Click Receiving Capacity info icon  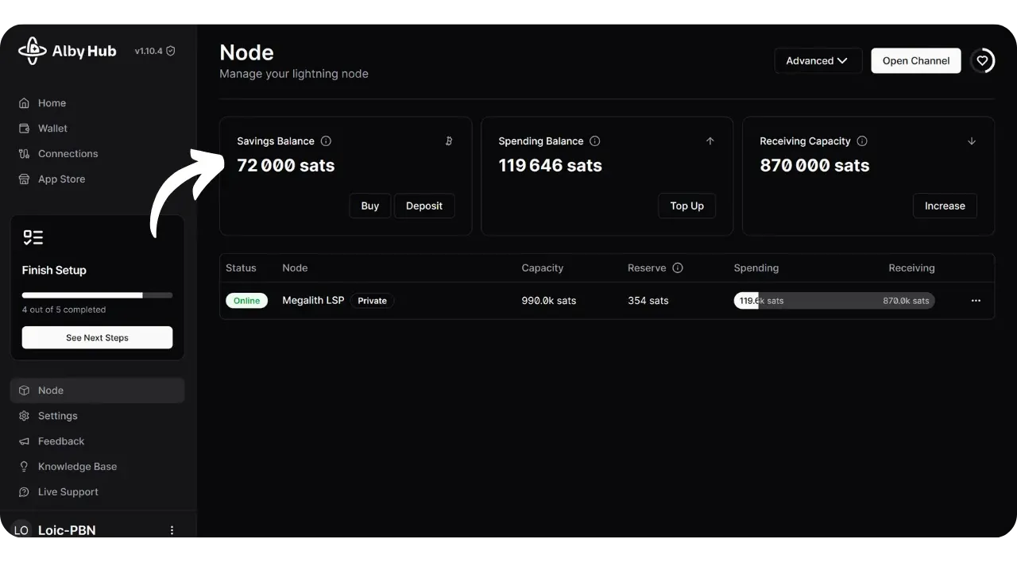[x=862, y=141]
